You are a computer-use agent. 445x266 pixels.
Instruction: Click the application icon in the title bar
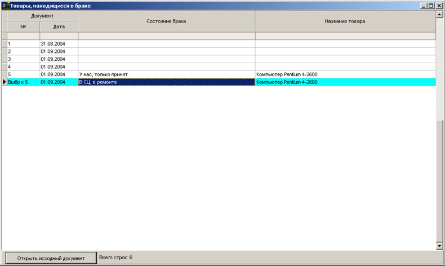(x=6, y=6)
